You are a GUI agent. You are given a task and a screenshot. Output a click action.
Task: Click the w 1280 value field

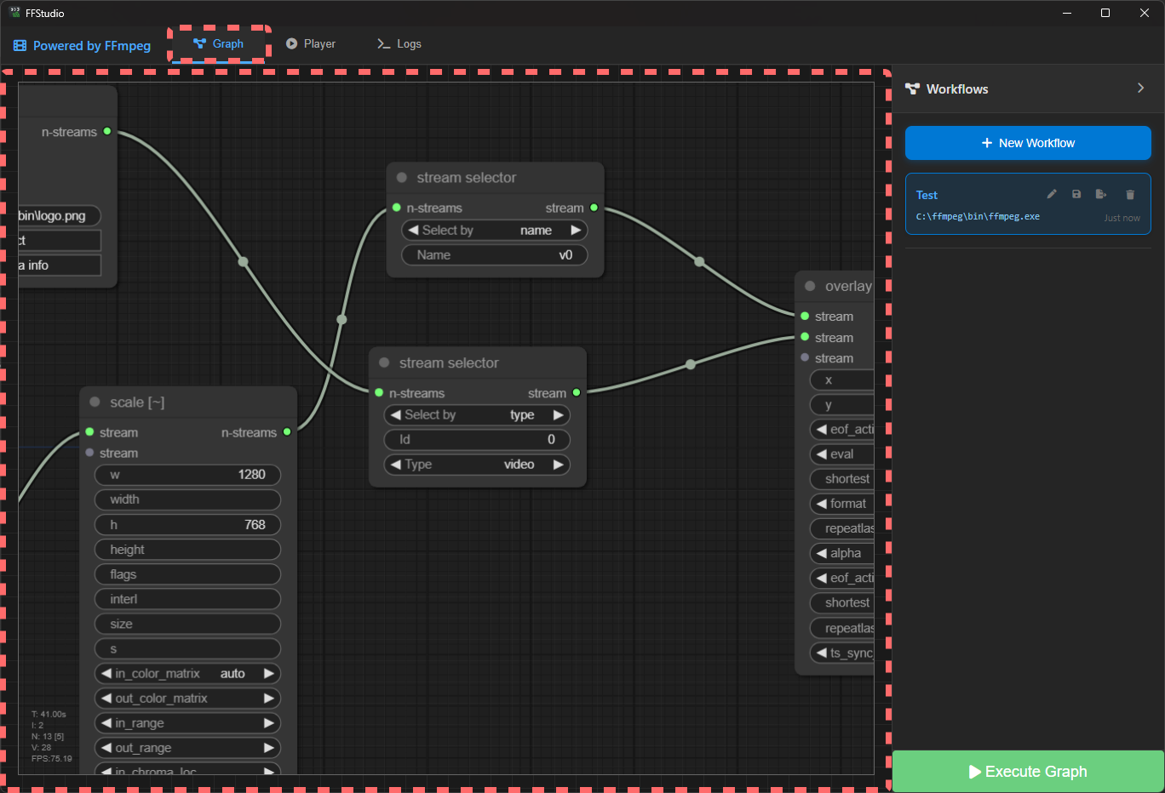(187, 475)
